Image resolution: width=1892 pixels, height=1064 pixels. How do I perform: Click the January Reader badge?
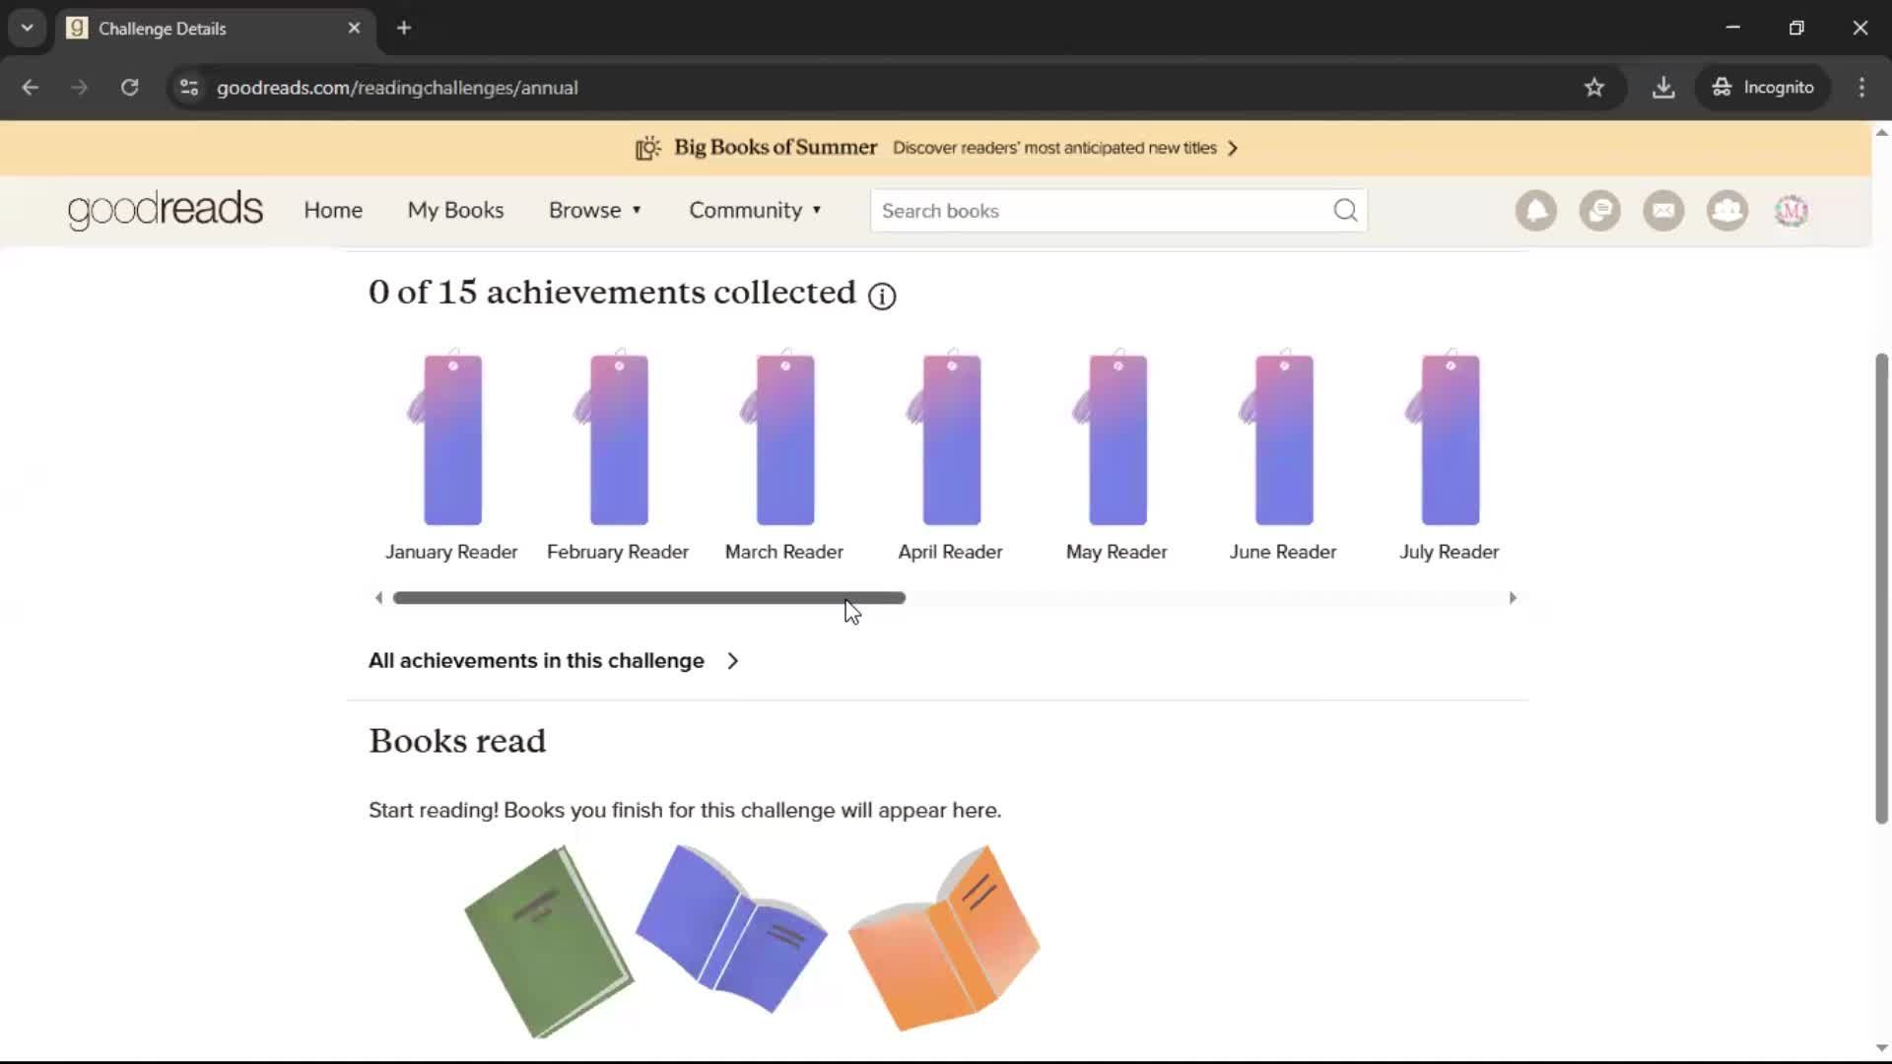click(x=450, y=438)
